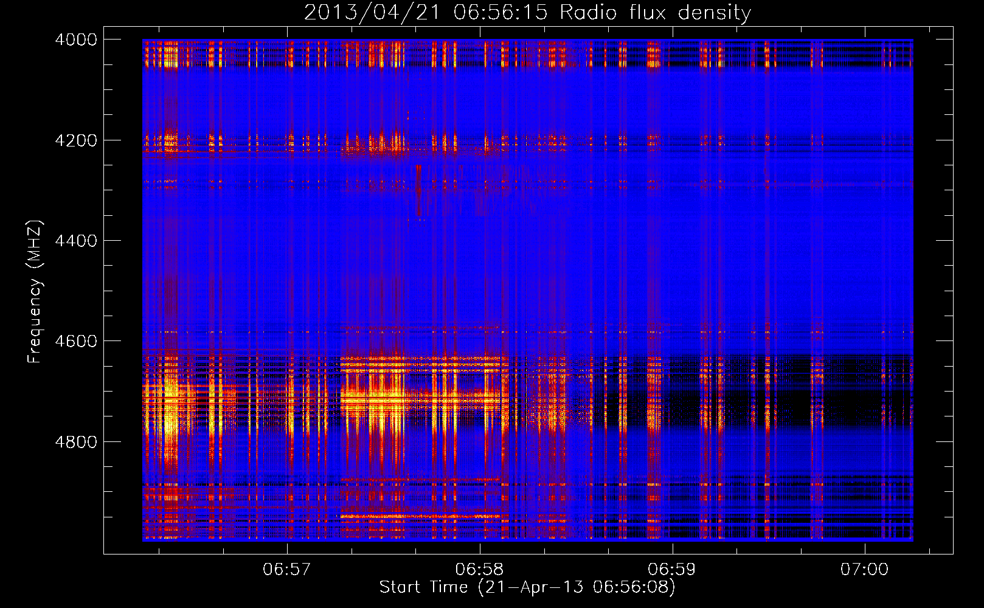Click the "Start Time (21-Apr-13 06:56:08)" label

tap(527, 587)
